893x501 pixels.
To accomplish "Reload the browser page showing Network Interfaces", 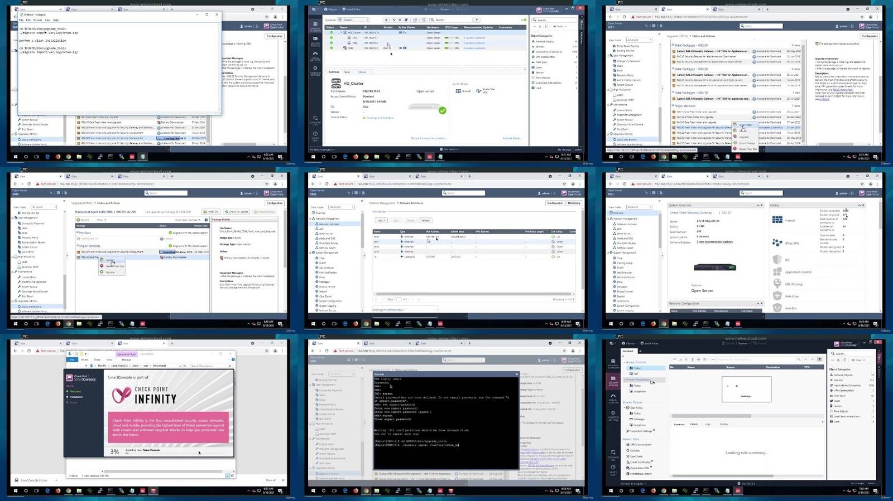I will click(327, 183).
